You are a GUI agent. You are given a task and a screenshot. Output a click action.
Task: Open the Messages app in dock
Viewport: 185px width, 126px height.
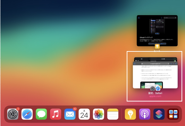coord(41,114)
